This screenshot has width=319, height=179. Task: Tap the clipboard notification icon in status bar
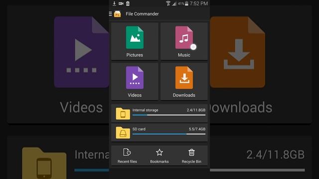128,3
